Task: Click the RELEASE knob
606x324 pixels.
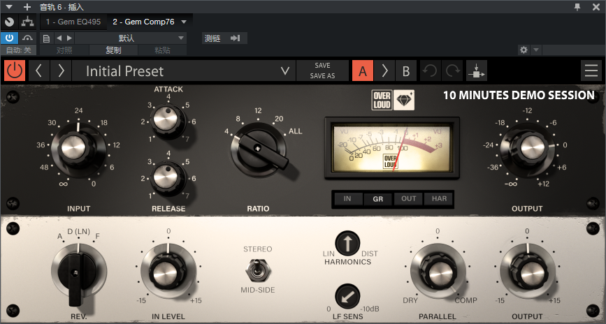Action: click(167, 179)
